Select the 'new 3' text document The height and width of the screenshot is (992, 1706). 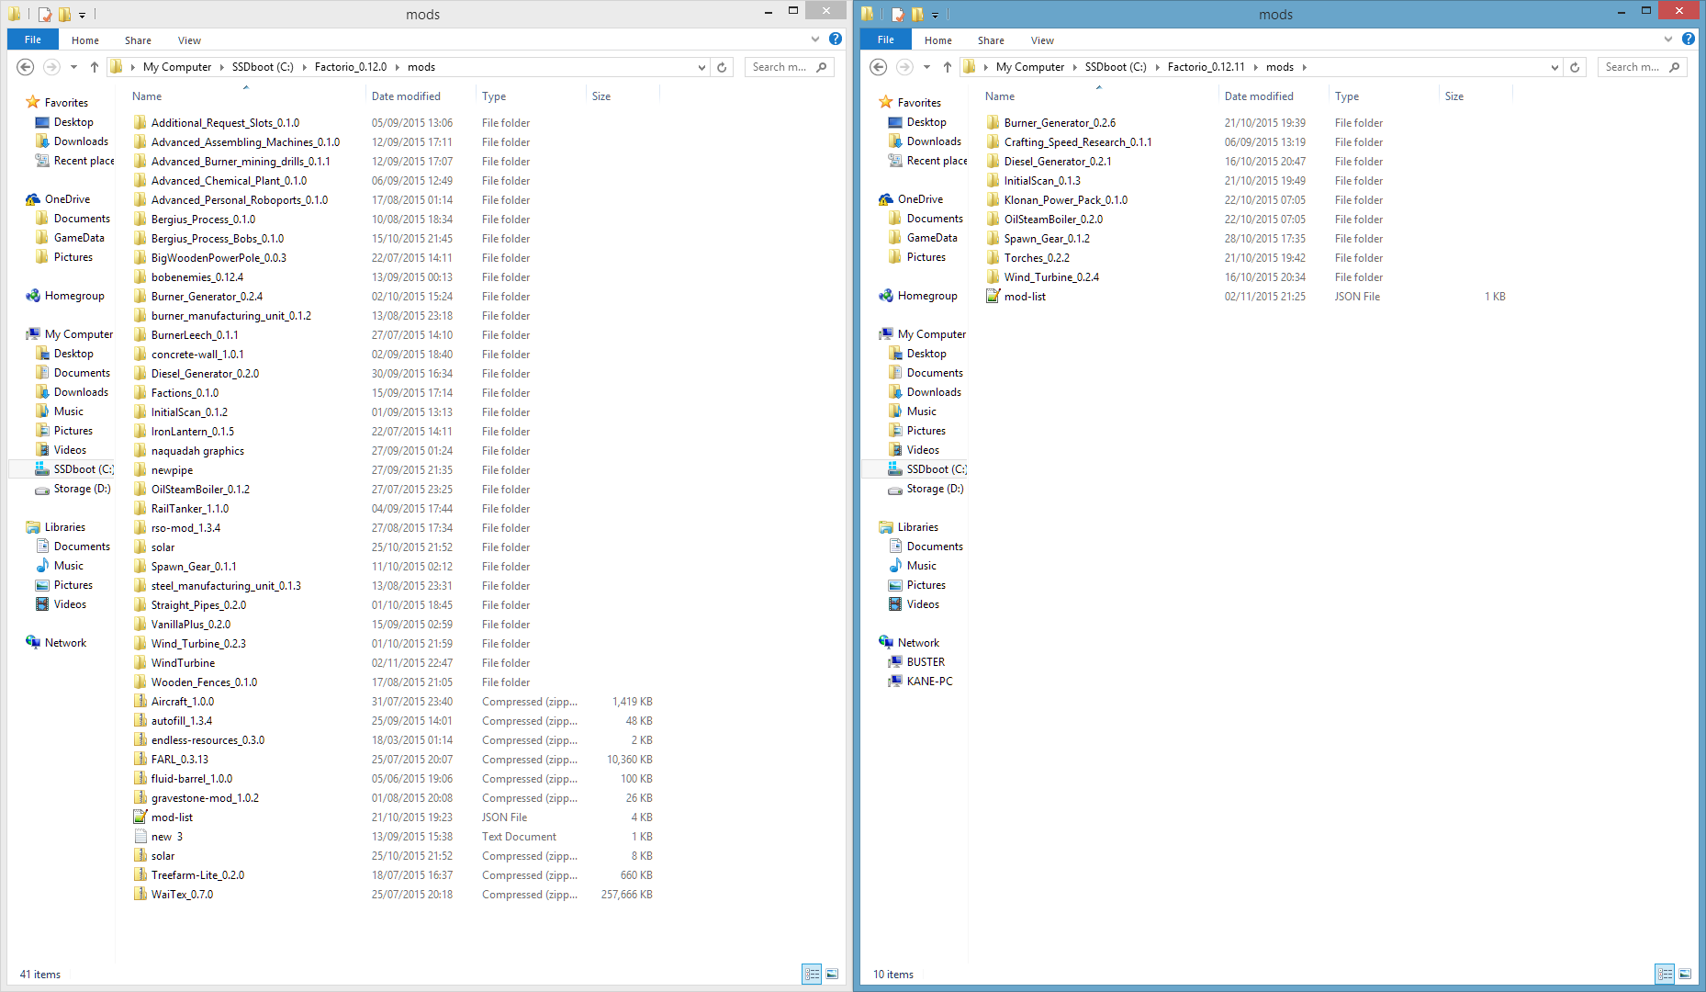tap(166, 837)
